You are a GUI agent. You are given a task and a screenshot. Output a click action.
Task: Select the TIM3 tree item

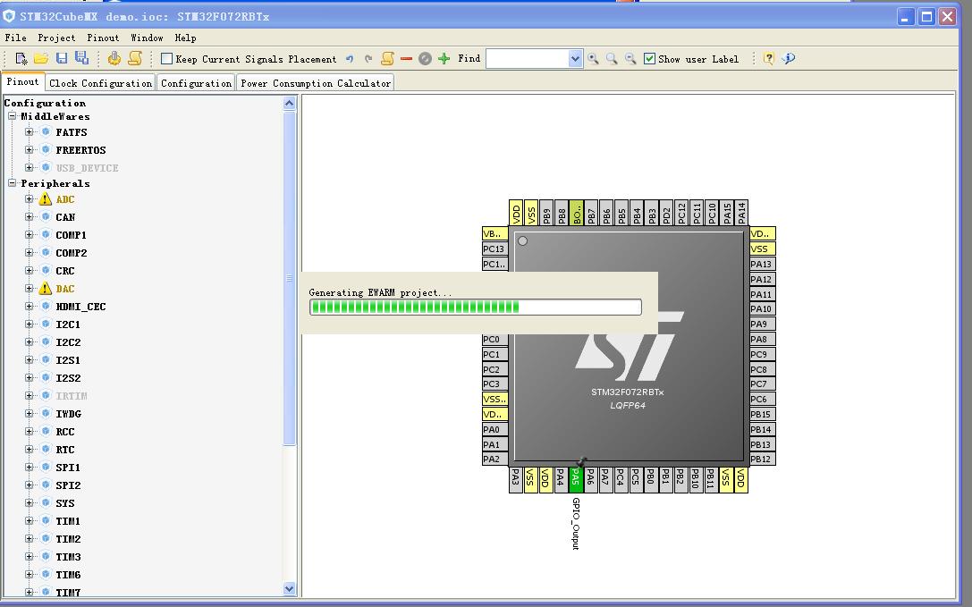pyautogui.click(x=68, y=557)
